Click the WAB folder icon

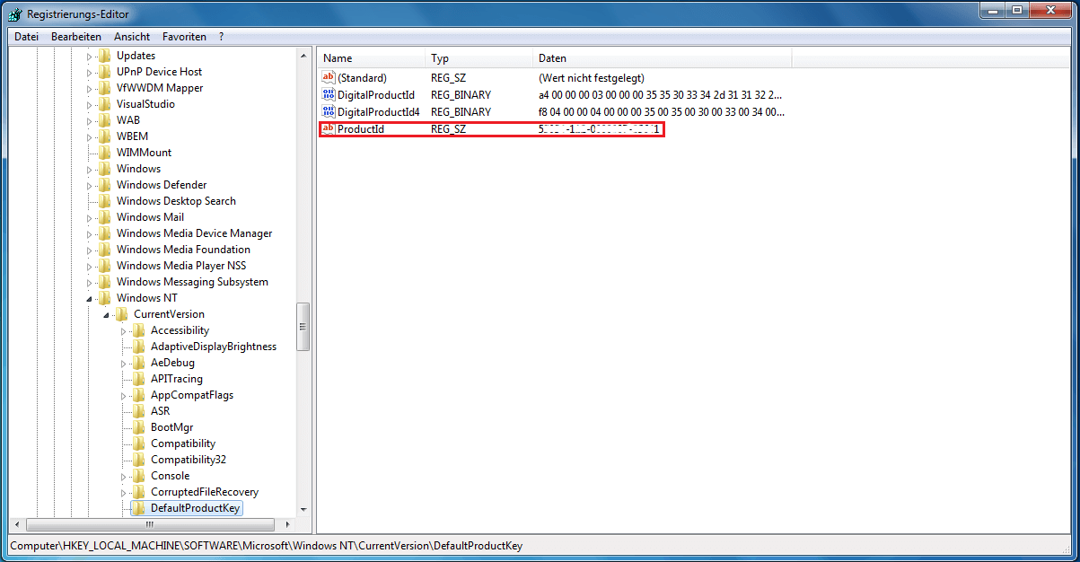(x=105, y=120)
